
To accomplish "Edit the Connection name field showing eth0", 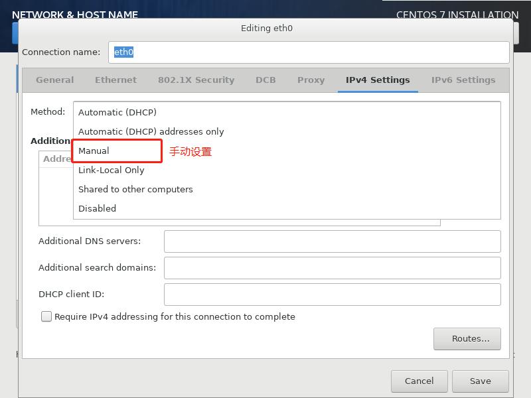I will click(309, 52).
